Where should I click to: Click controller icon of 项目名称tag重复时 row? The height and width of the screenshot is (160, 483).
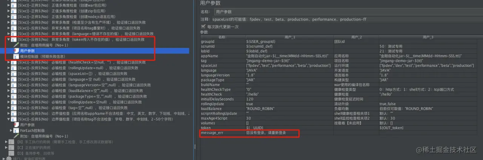14,28
